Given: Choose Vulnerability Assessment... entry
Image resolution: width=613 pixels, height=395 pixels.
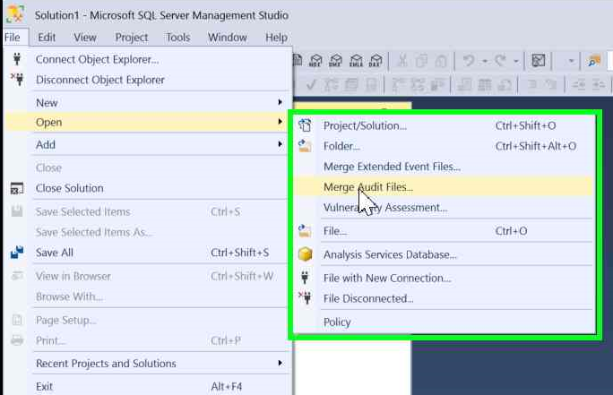Looking at the screenshot, I should coord(445,207).
